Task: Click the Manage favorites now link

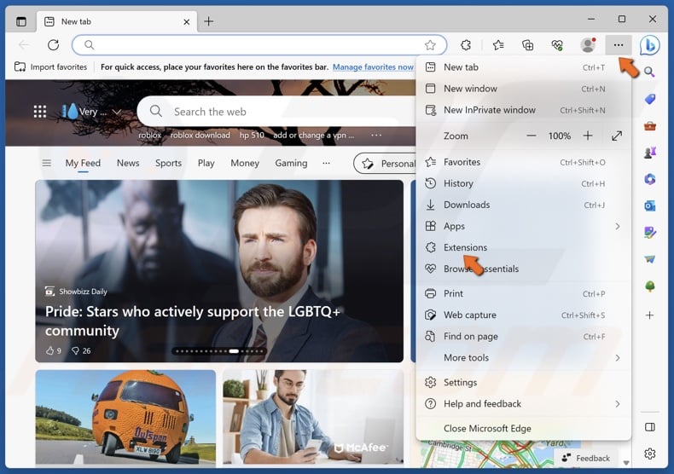Action: (x=373, y=67)
